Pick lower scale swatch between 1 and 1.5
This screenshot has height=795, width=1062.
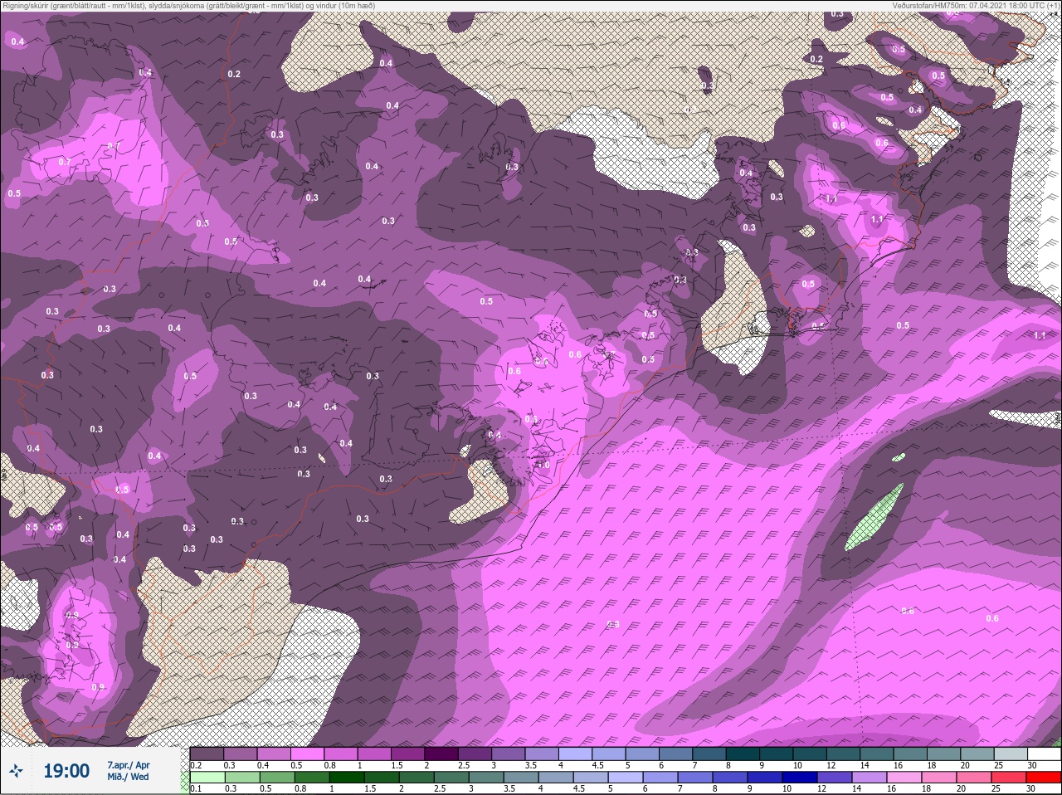tap(347, 778)
